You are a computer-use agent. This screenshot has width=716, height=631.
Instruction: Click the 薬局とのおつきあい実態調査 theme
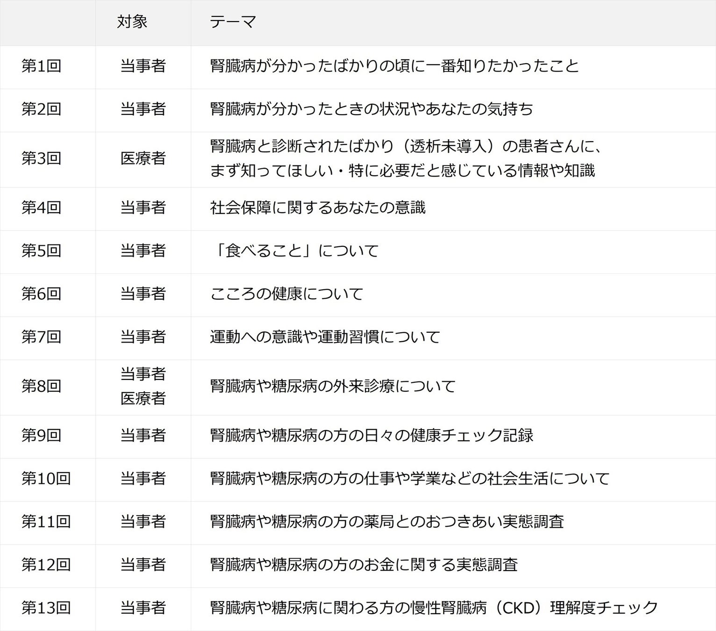tap(387, 522)
